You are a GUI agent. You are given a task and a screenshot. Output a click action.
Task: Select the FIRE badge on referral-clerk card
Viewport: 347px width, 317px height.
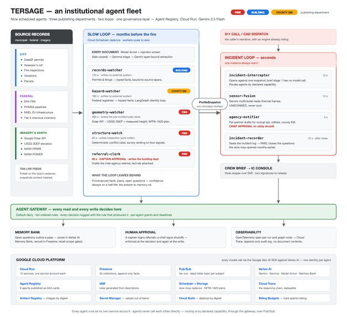coord(184,154)
